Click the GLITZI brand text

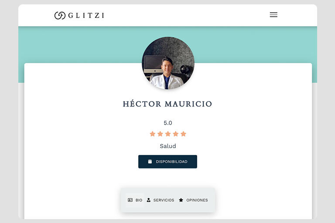[x=86, y=15]
